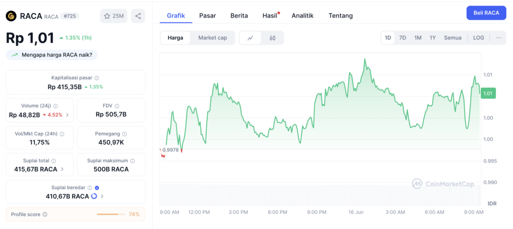Set chart range to 1D

388,38
